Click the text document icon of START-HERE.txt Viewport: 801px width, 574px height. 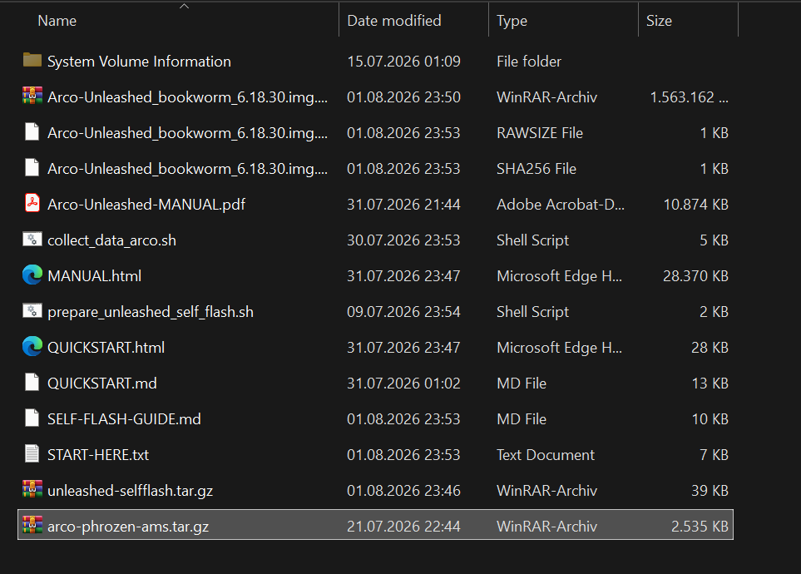point(32,454)
